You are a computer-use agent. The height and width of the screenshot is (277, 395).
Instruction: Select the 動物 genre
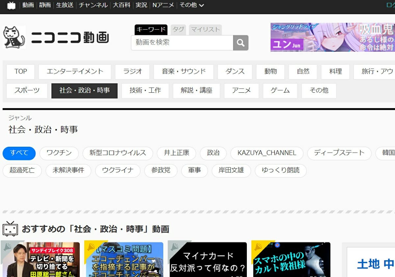pyautogui.click(x=271, y=72)
